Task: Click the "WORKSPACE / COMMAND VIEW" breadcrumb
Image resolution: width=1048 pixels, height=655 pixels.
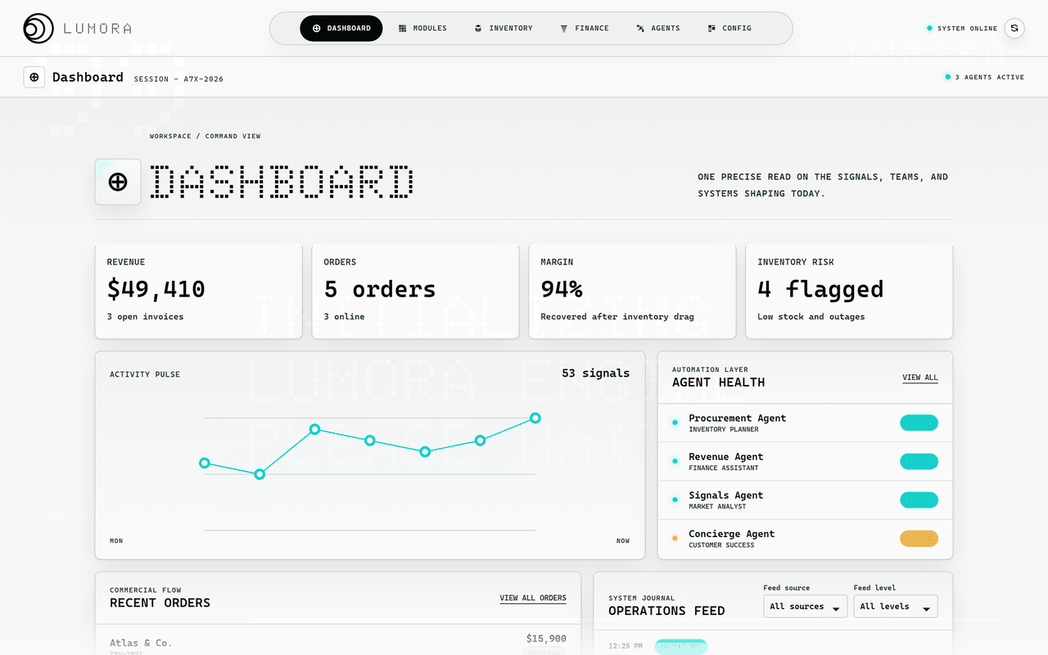Action: (205, 136)
